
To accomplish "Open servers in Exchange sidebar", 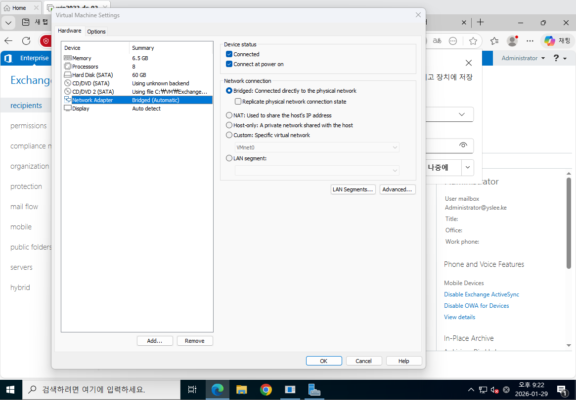I will click(21, 267).
